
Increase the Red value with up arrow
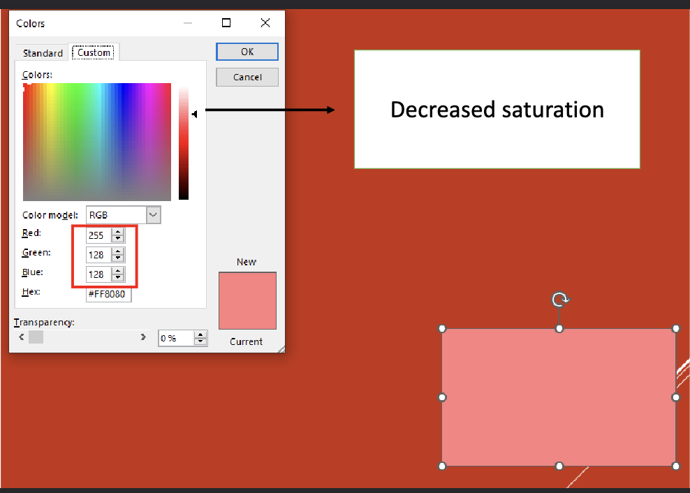tap(117, 232)
